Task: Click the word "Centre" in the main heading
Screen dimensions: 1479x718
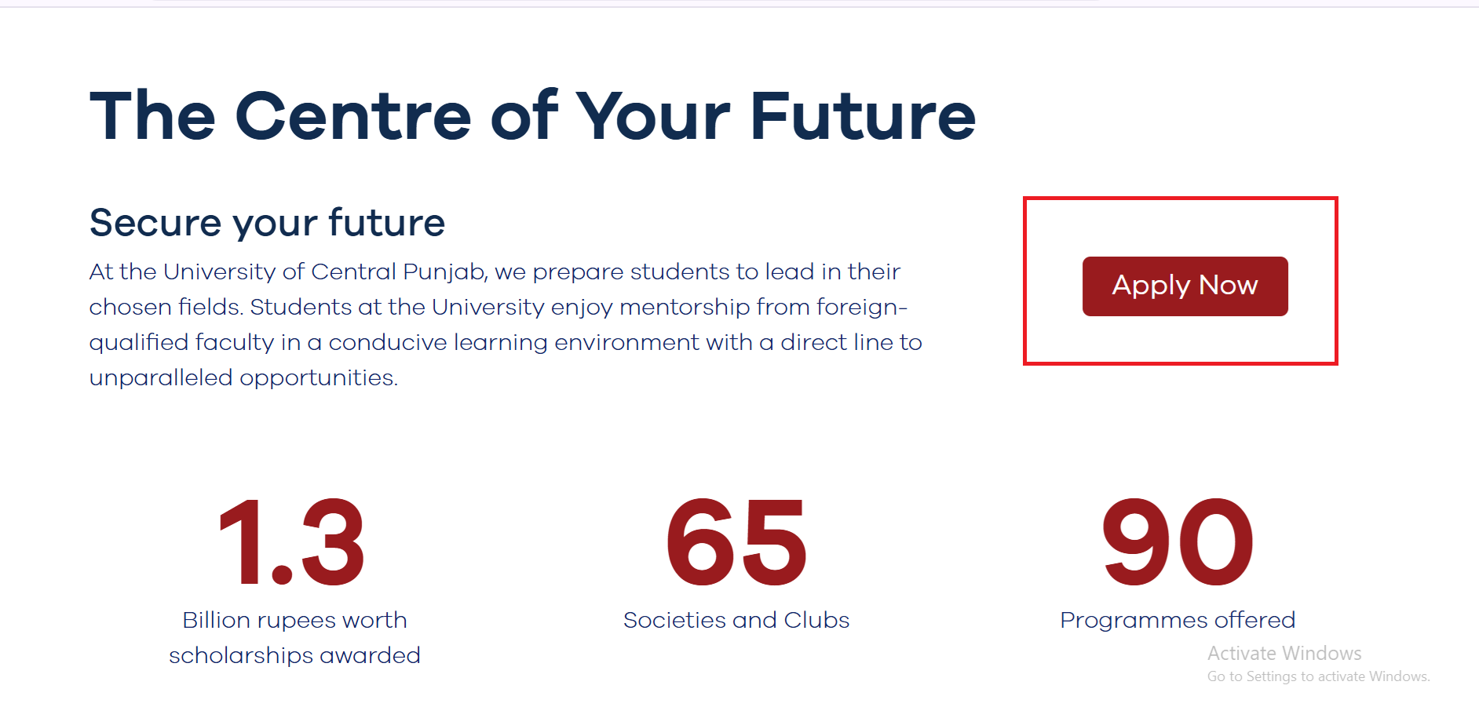Action: [353, 116]
